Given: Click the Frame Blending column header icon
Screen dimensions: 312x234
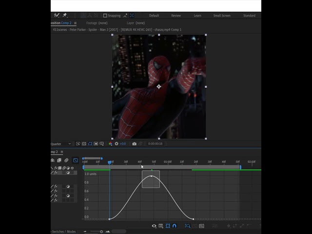Looking at the screenshot, I should point(60,168).
